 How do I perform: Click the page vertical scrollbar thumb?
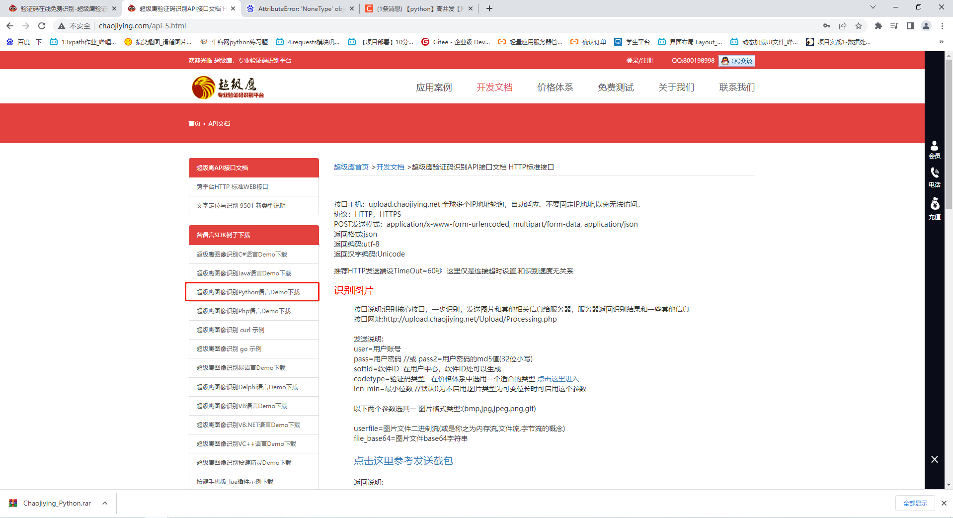(x=949, y=134)
